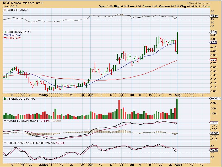
Task: Click the bar icon before KGC (Daily)
Action: pyautogui.click(x=5, y=32)
